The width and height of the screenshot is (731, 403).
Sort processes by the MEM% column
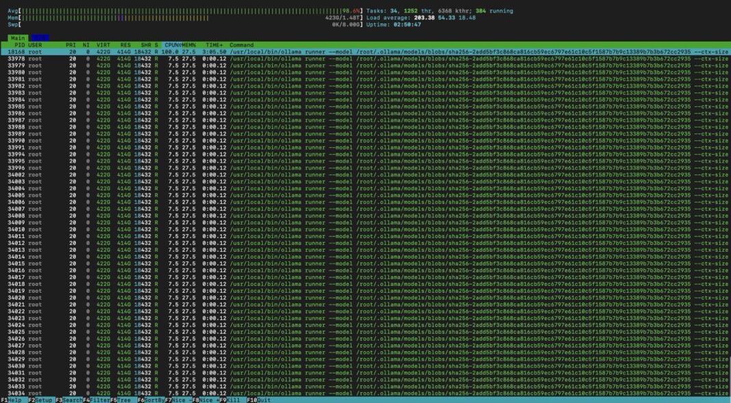tap(187, 45)
